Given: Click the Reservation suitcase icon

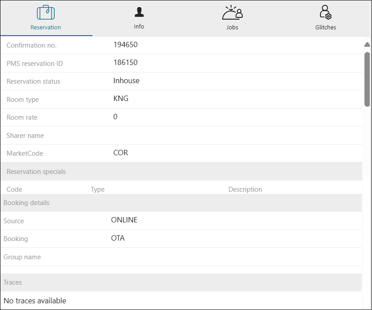Looking at the screenshot, I should pyautogui.click(x=46, y=12).
